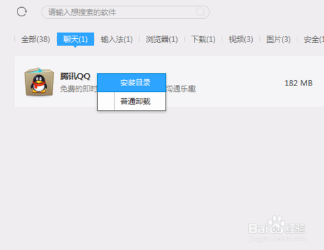Screen dimensions: 324x250
Task: Open the 浏览器(1) category tab
Action: (x=162, y=40)
